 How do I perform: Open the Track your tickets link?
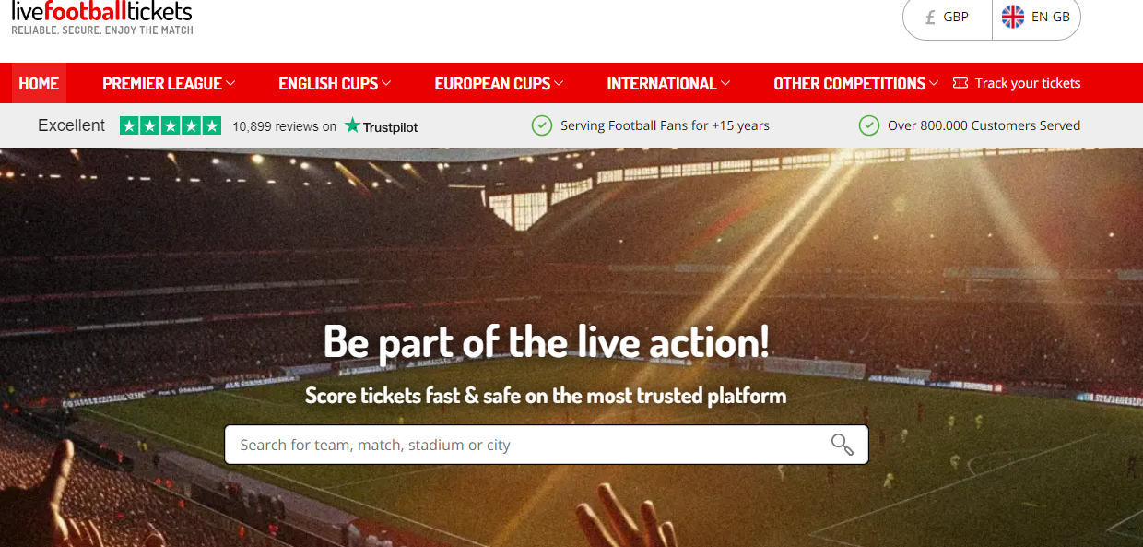click(x=1017, y=83)
